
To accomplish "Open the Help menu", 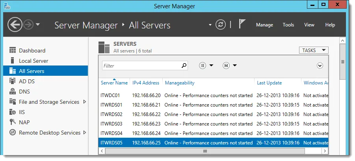I will coord(330,25).
